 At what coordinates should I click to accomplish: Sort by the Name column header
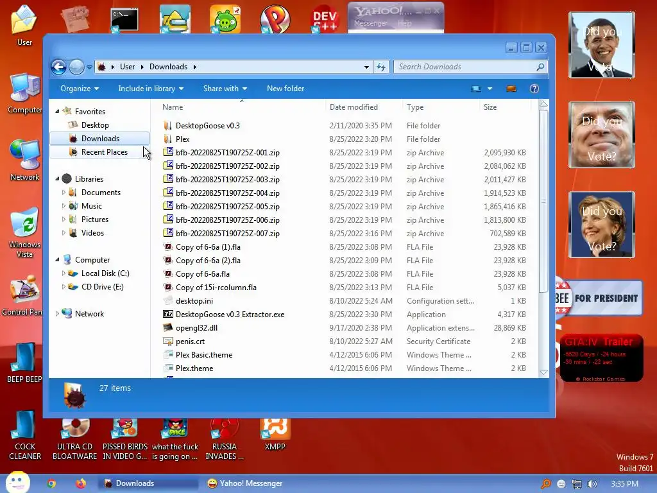coord(241,107)
